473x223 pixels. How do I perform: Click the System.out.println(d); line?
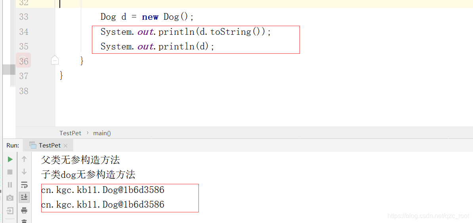157,46
